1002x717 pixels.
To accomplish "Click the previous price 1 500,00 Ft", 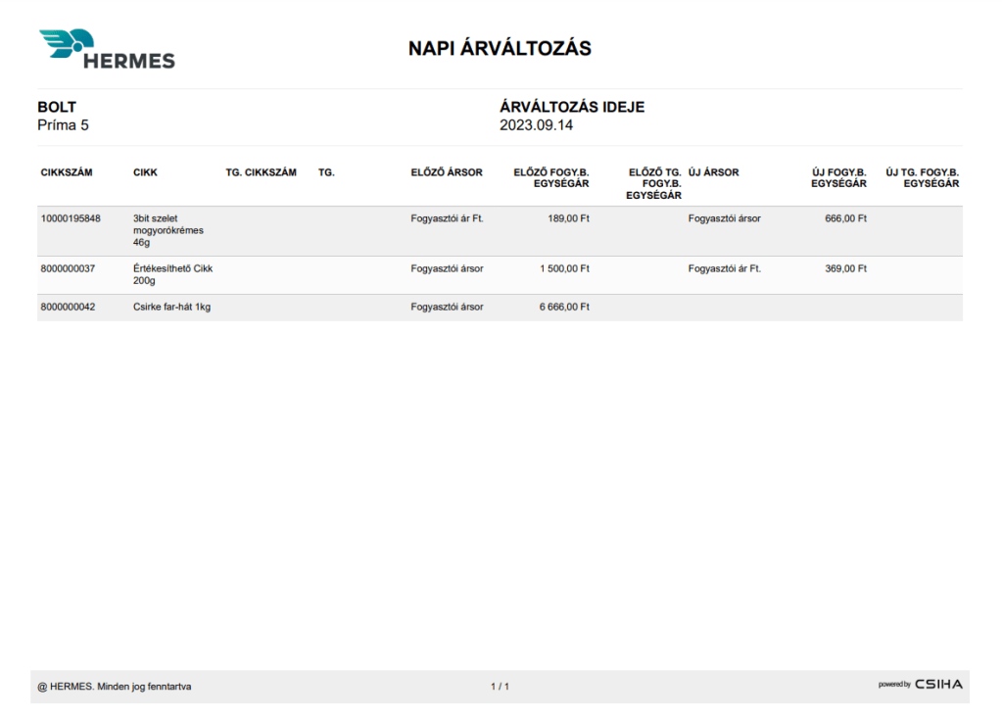I will pos(564,268).
